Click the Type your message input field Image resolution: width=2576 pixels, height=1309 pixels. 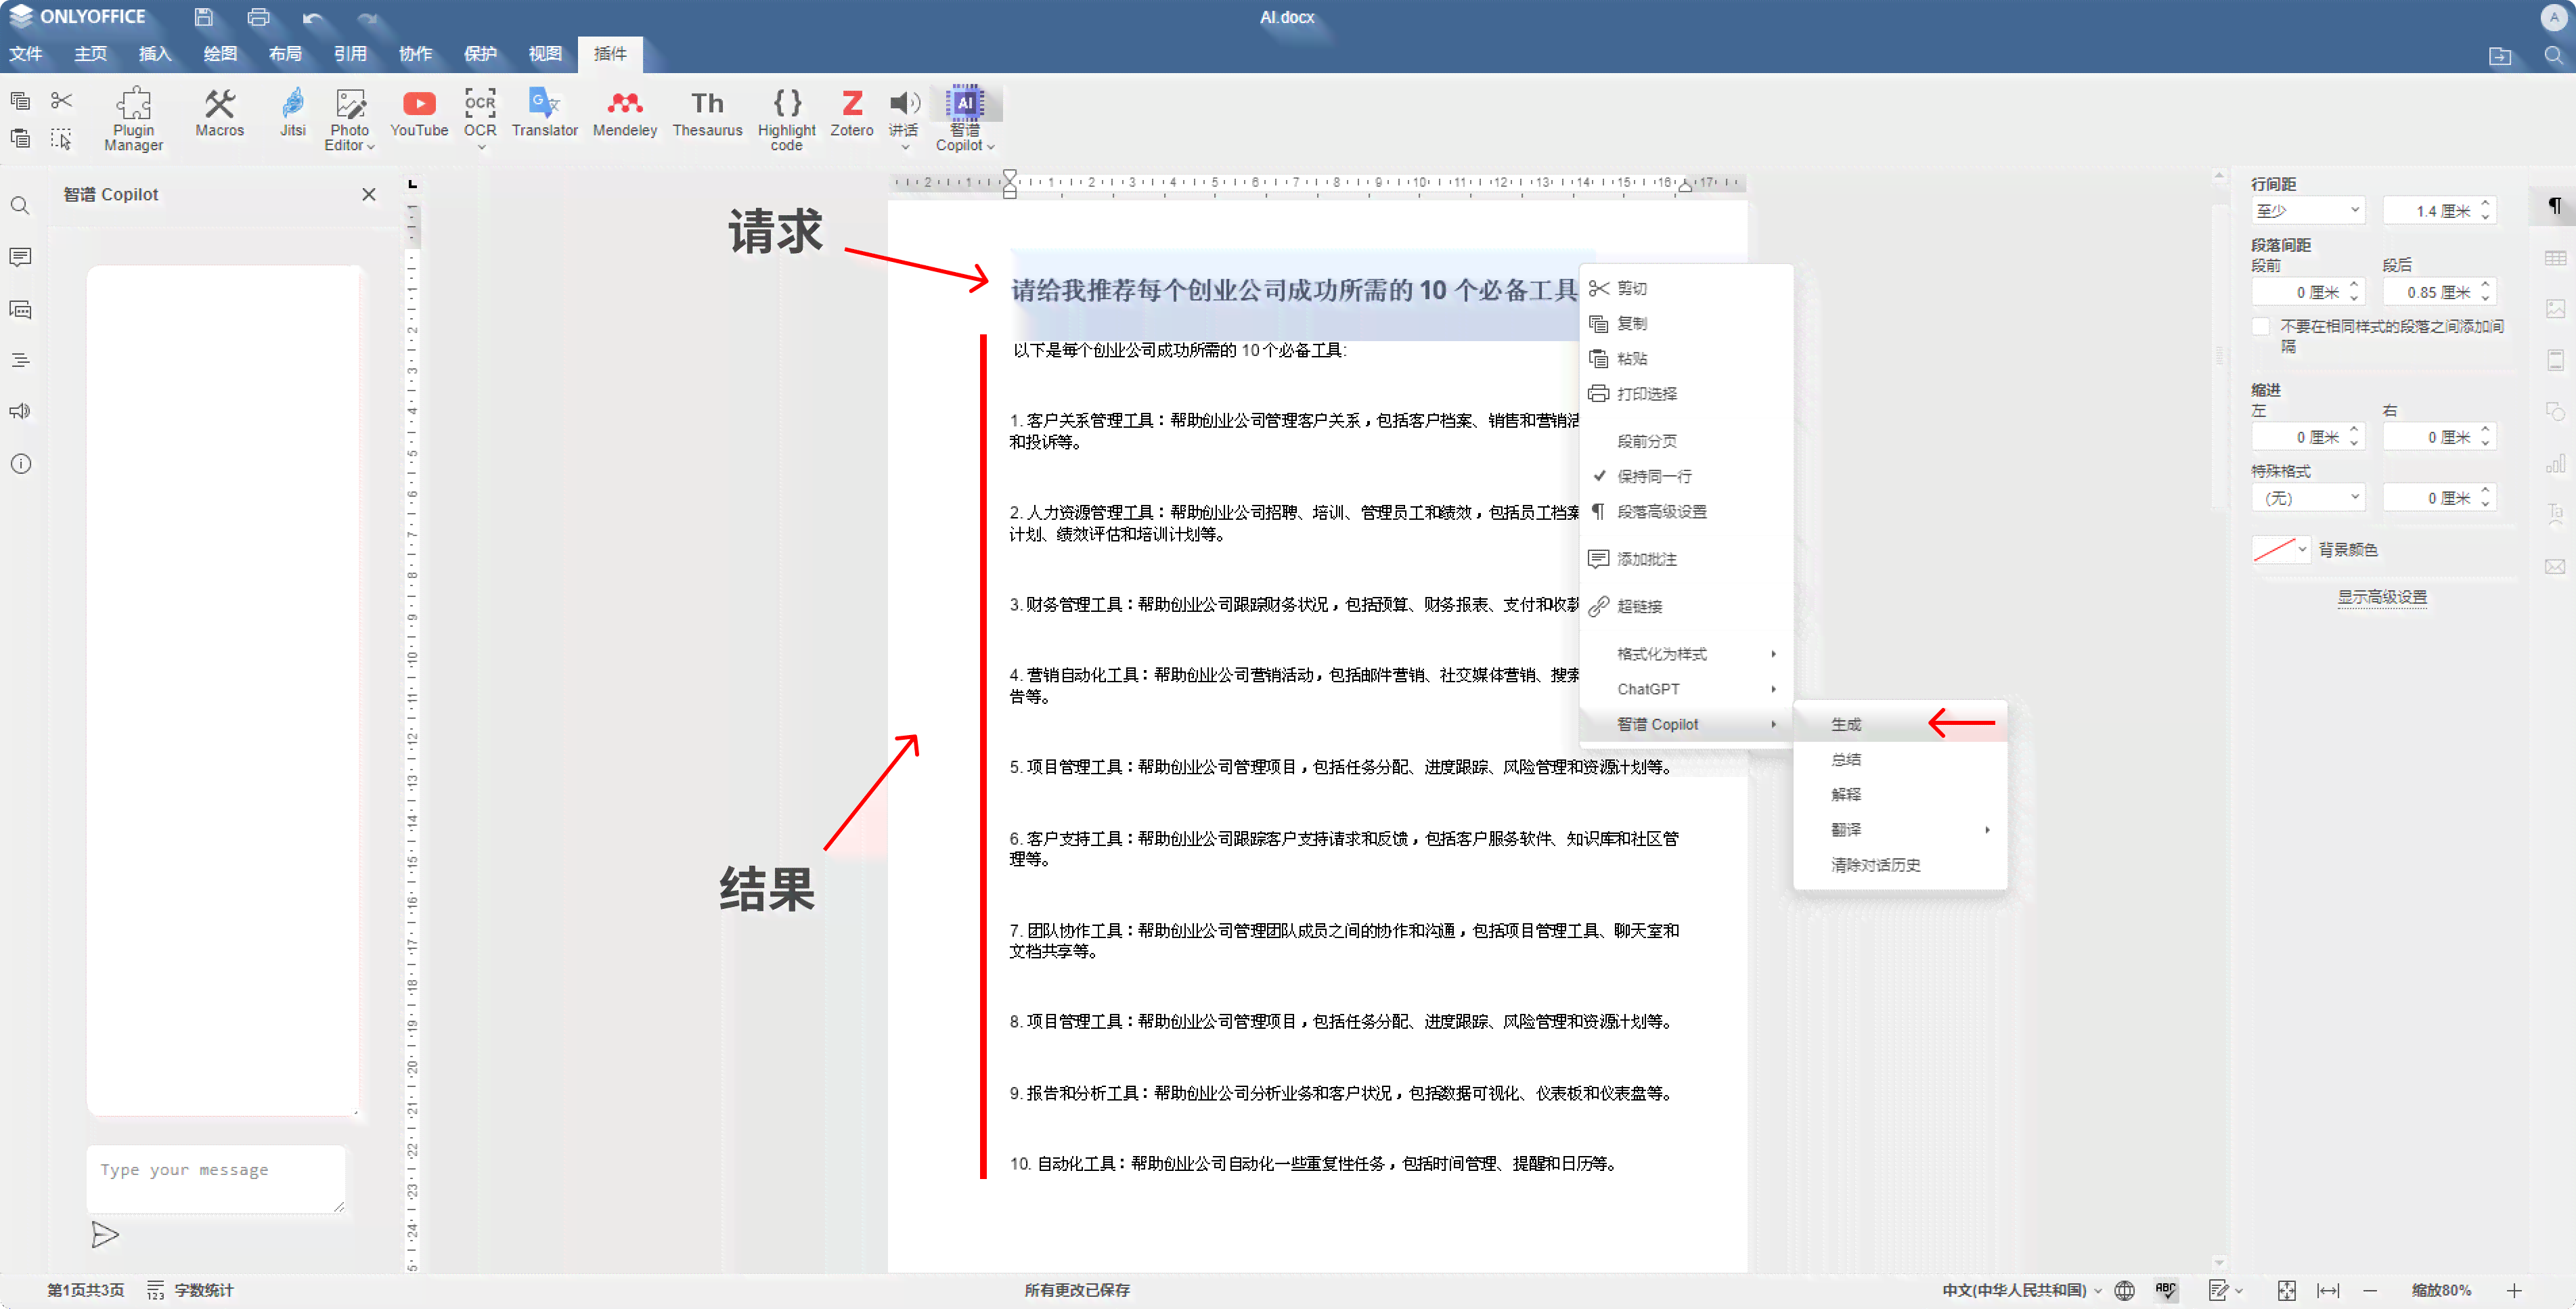[215, 1179]
